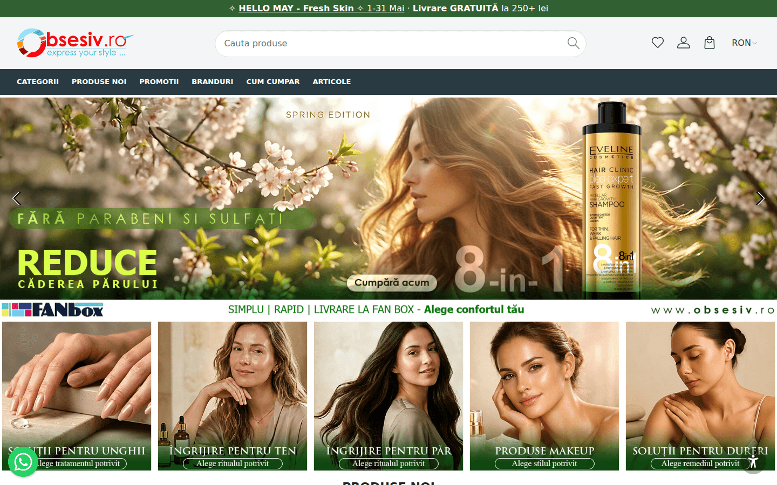
Task: Focus the Cauta produse search field
Action: [x=400, y=44]
